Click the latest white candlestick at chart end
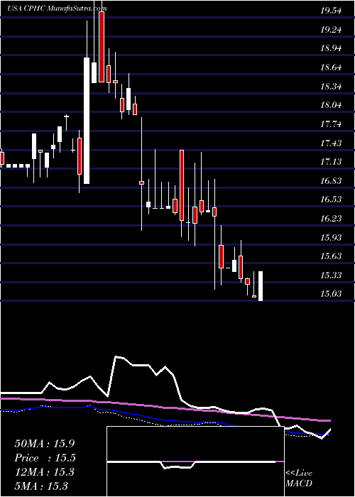This screenshot has height=497, width=355. (261, 286)
